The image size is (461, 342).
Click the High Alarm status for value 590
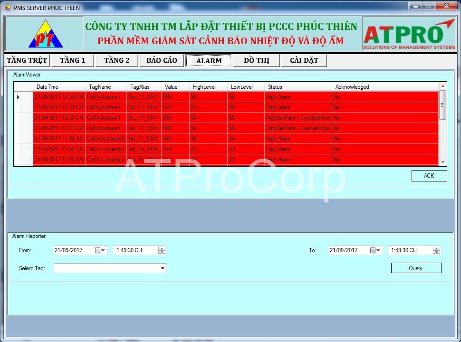(x=298, y=97)
